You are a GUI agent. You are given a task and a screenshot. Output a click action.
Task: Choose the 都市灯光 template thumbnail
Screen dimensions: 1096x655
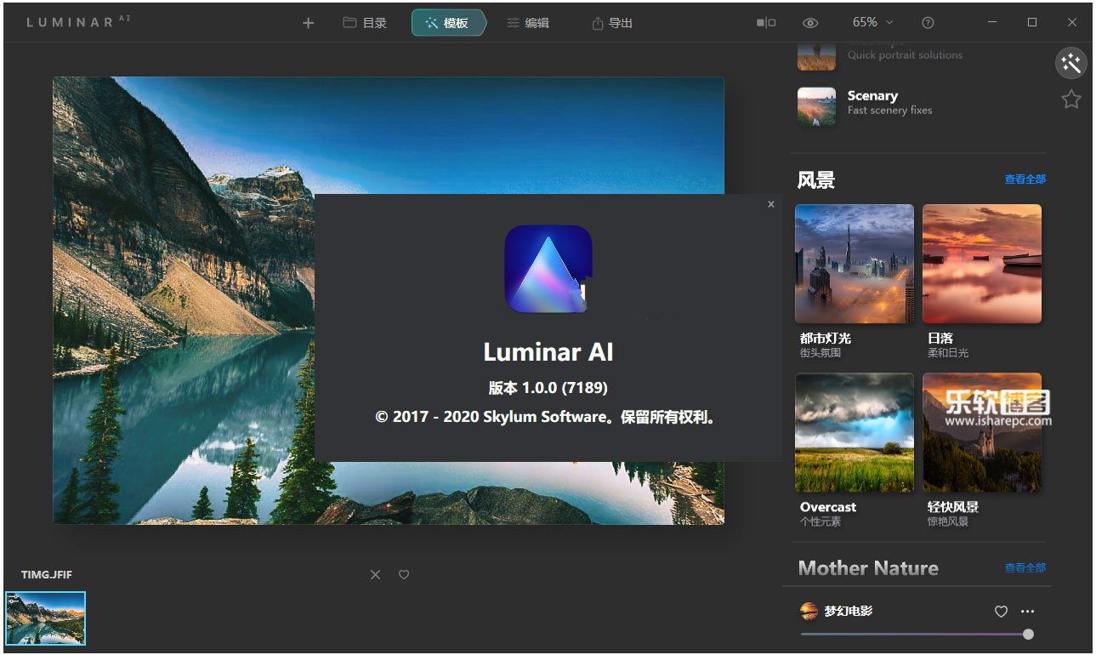coord(855,264)
